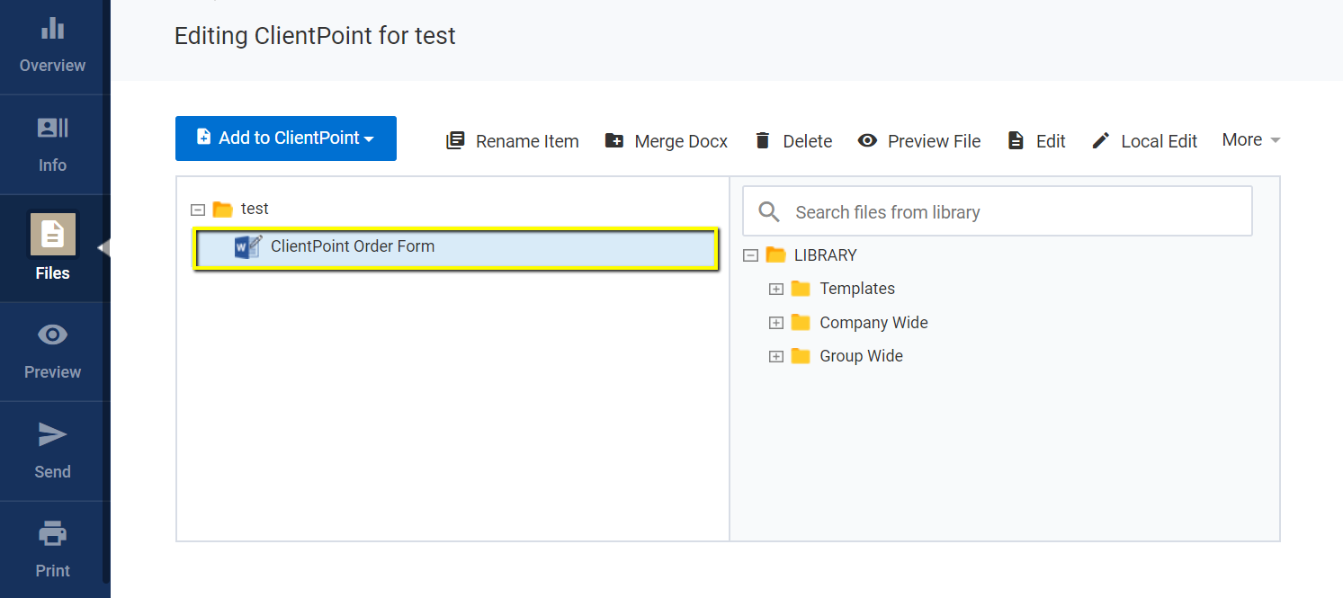The height and width of the screenshot is (598, 1343).
Task: Open the More dropdown menu
Action: pyautogui.click(x=1251, y=139)
